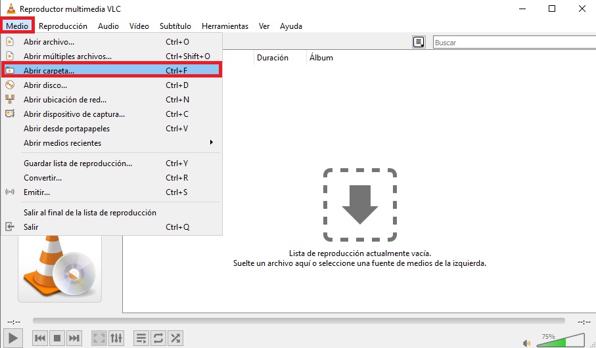Maximize the VLC window

(x=552, y=9)
